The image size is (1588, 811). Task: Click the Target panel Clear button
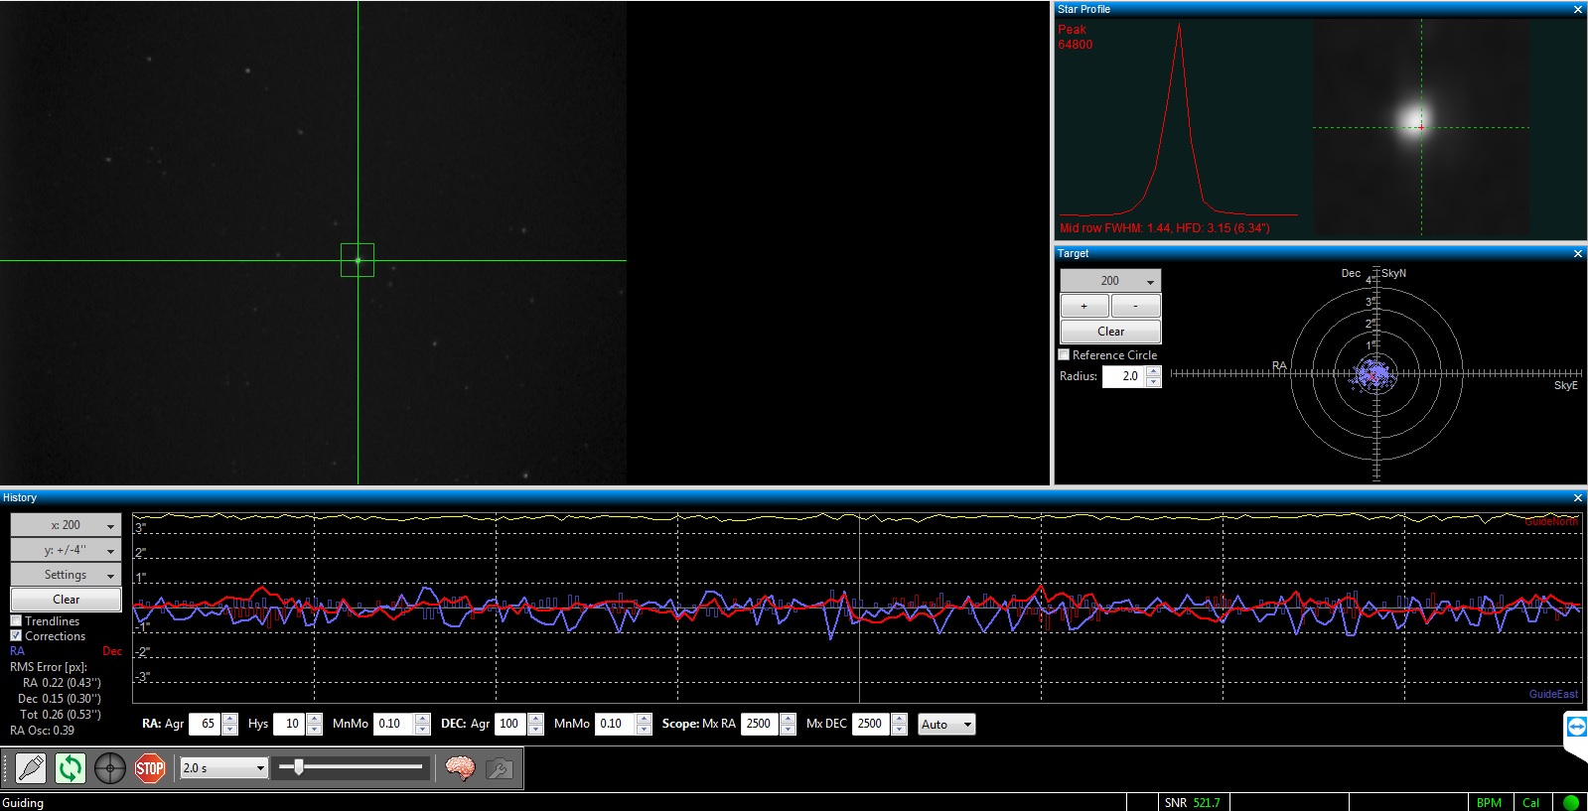point(1110,332)
